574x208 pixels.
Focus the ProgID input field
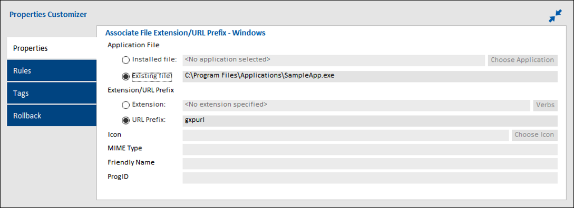[369, 178]
